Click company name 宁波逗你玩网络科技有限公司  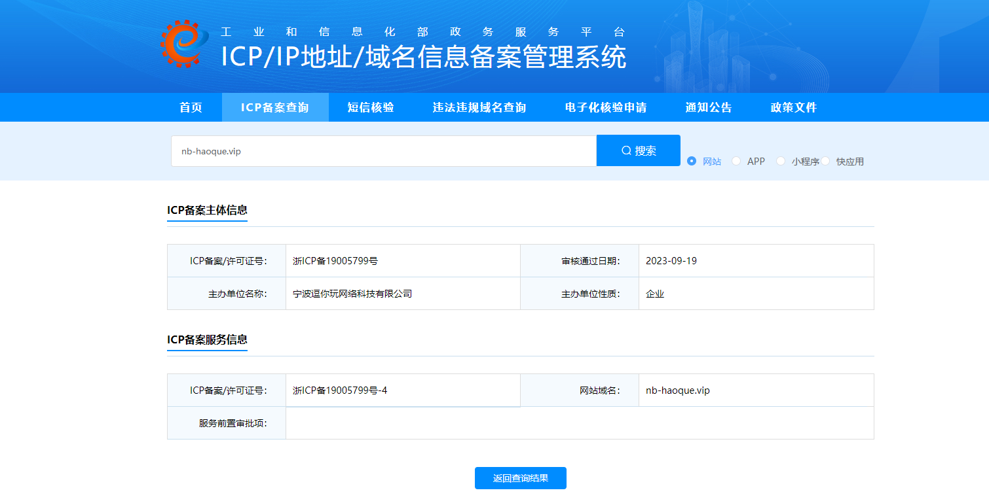click(352, 294)
